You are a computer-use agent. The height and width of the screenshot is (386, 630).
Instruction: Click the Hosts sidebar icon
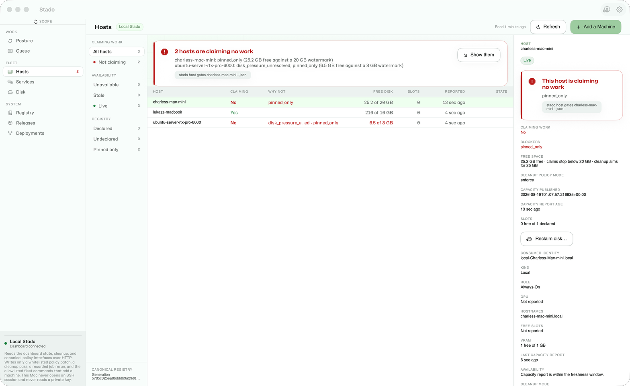tap(10, 72)
